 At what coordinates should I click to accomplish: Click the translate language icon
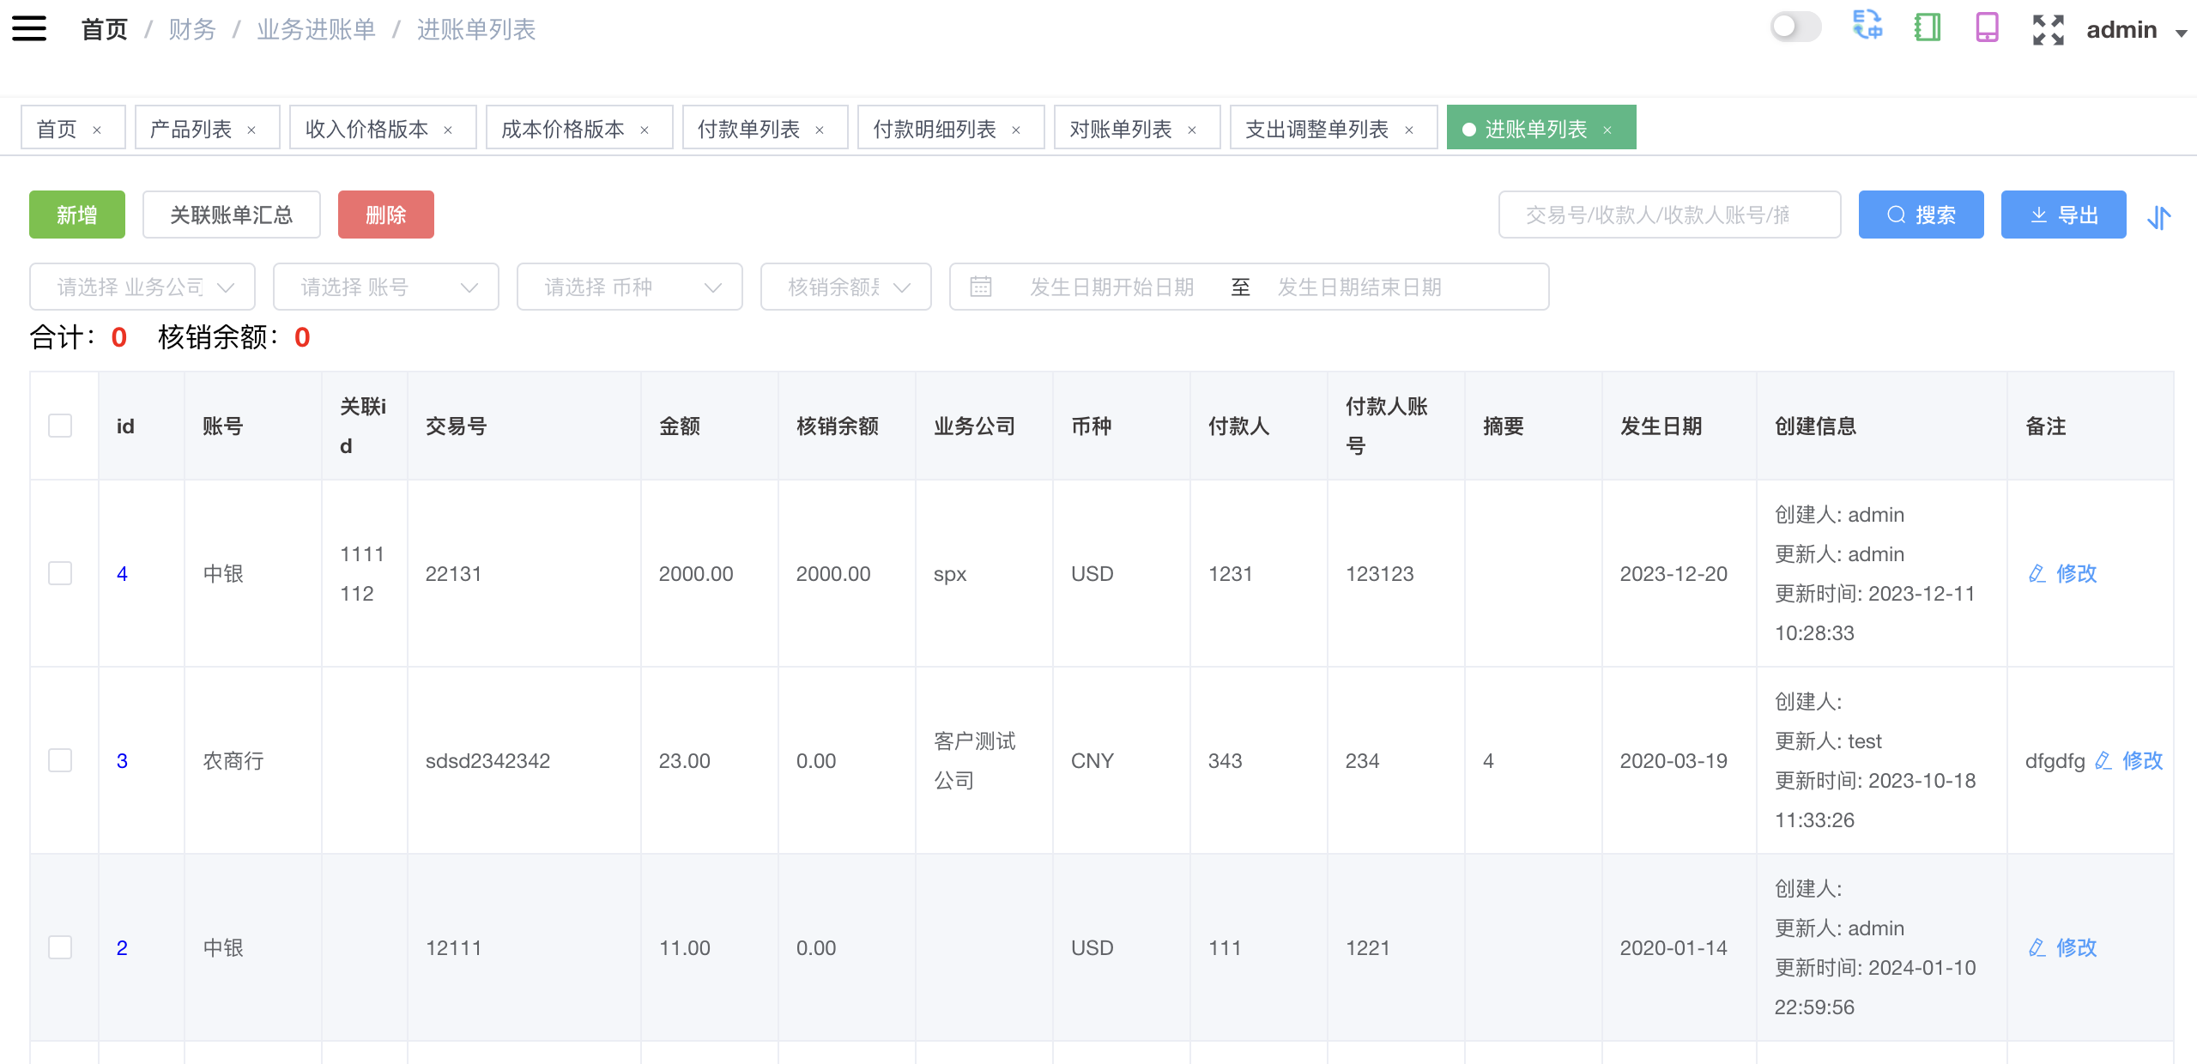click(1867, 26)
